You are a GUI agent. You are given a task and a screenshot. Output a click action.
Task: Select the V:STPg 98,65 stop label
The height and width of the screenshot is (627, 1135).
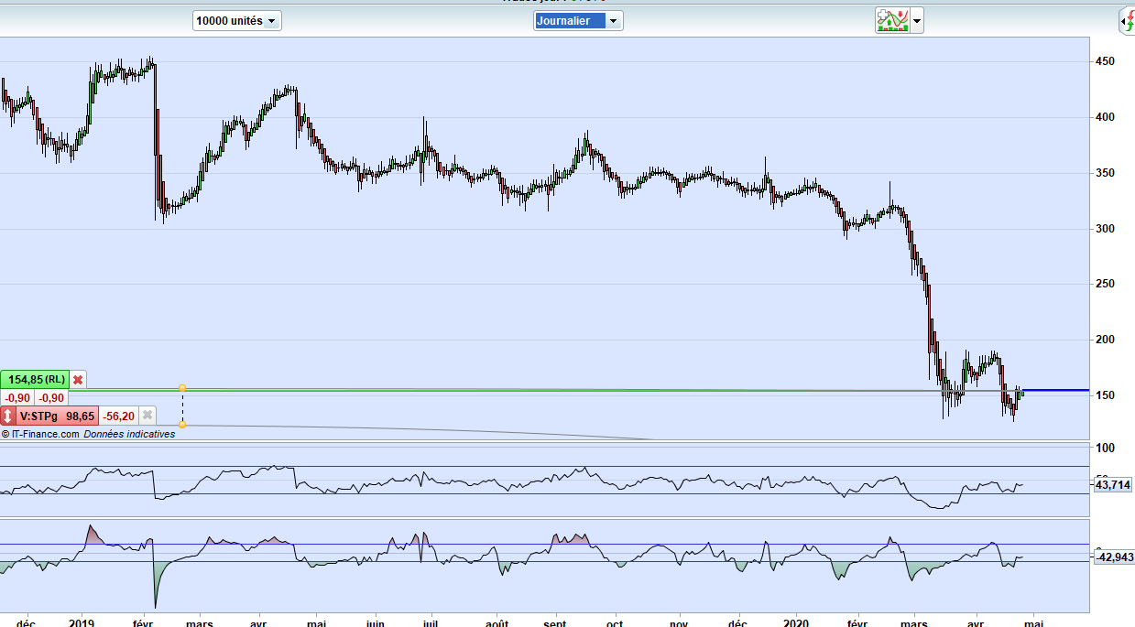point(57,416)
